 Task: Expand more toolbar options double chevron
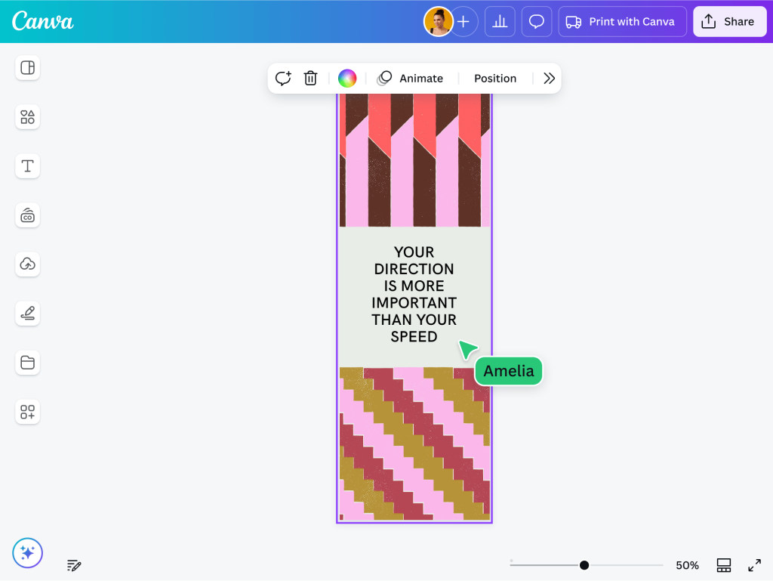tap(549, 79)
